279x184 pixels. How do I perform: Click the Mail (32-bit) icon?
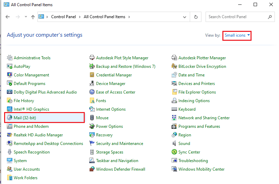[10, 118]
